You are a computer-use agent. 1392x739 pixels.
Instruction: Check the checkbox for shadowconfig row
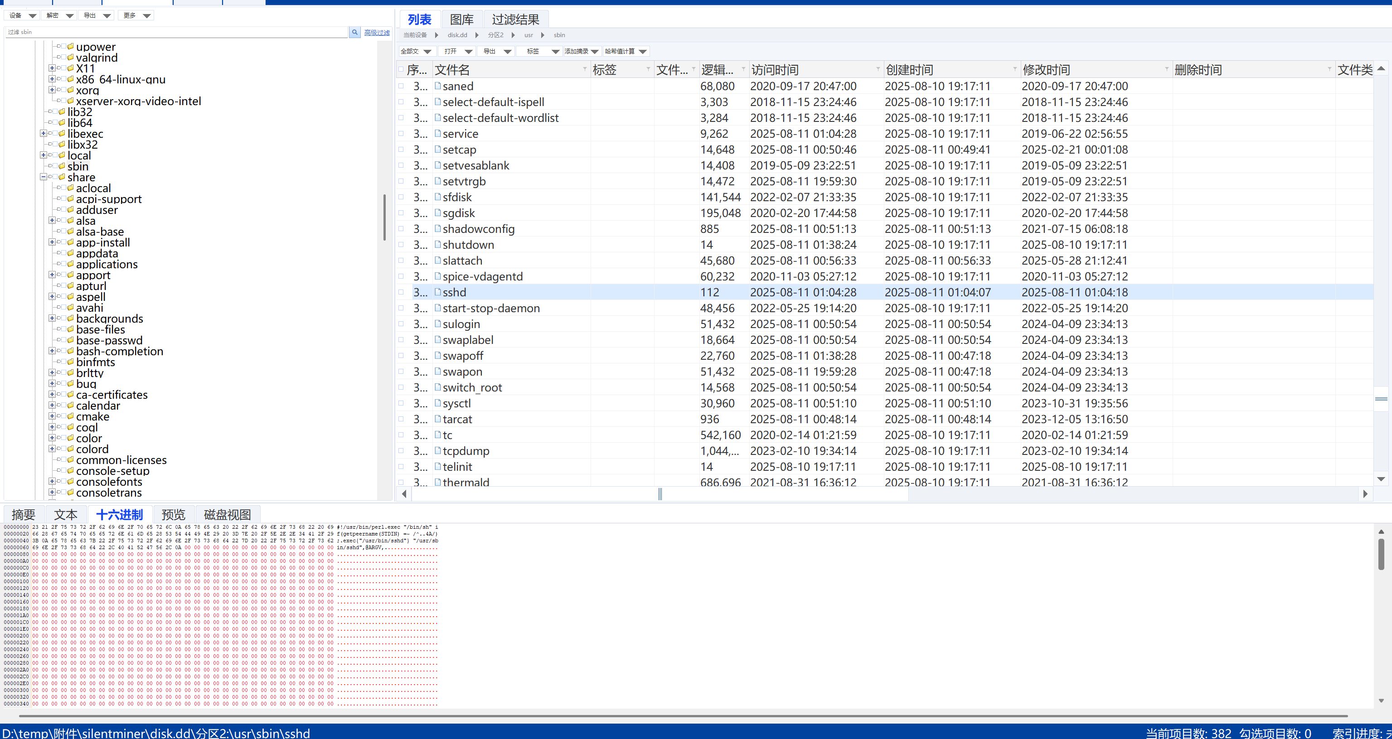401,229
